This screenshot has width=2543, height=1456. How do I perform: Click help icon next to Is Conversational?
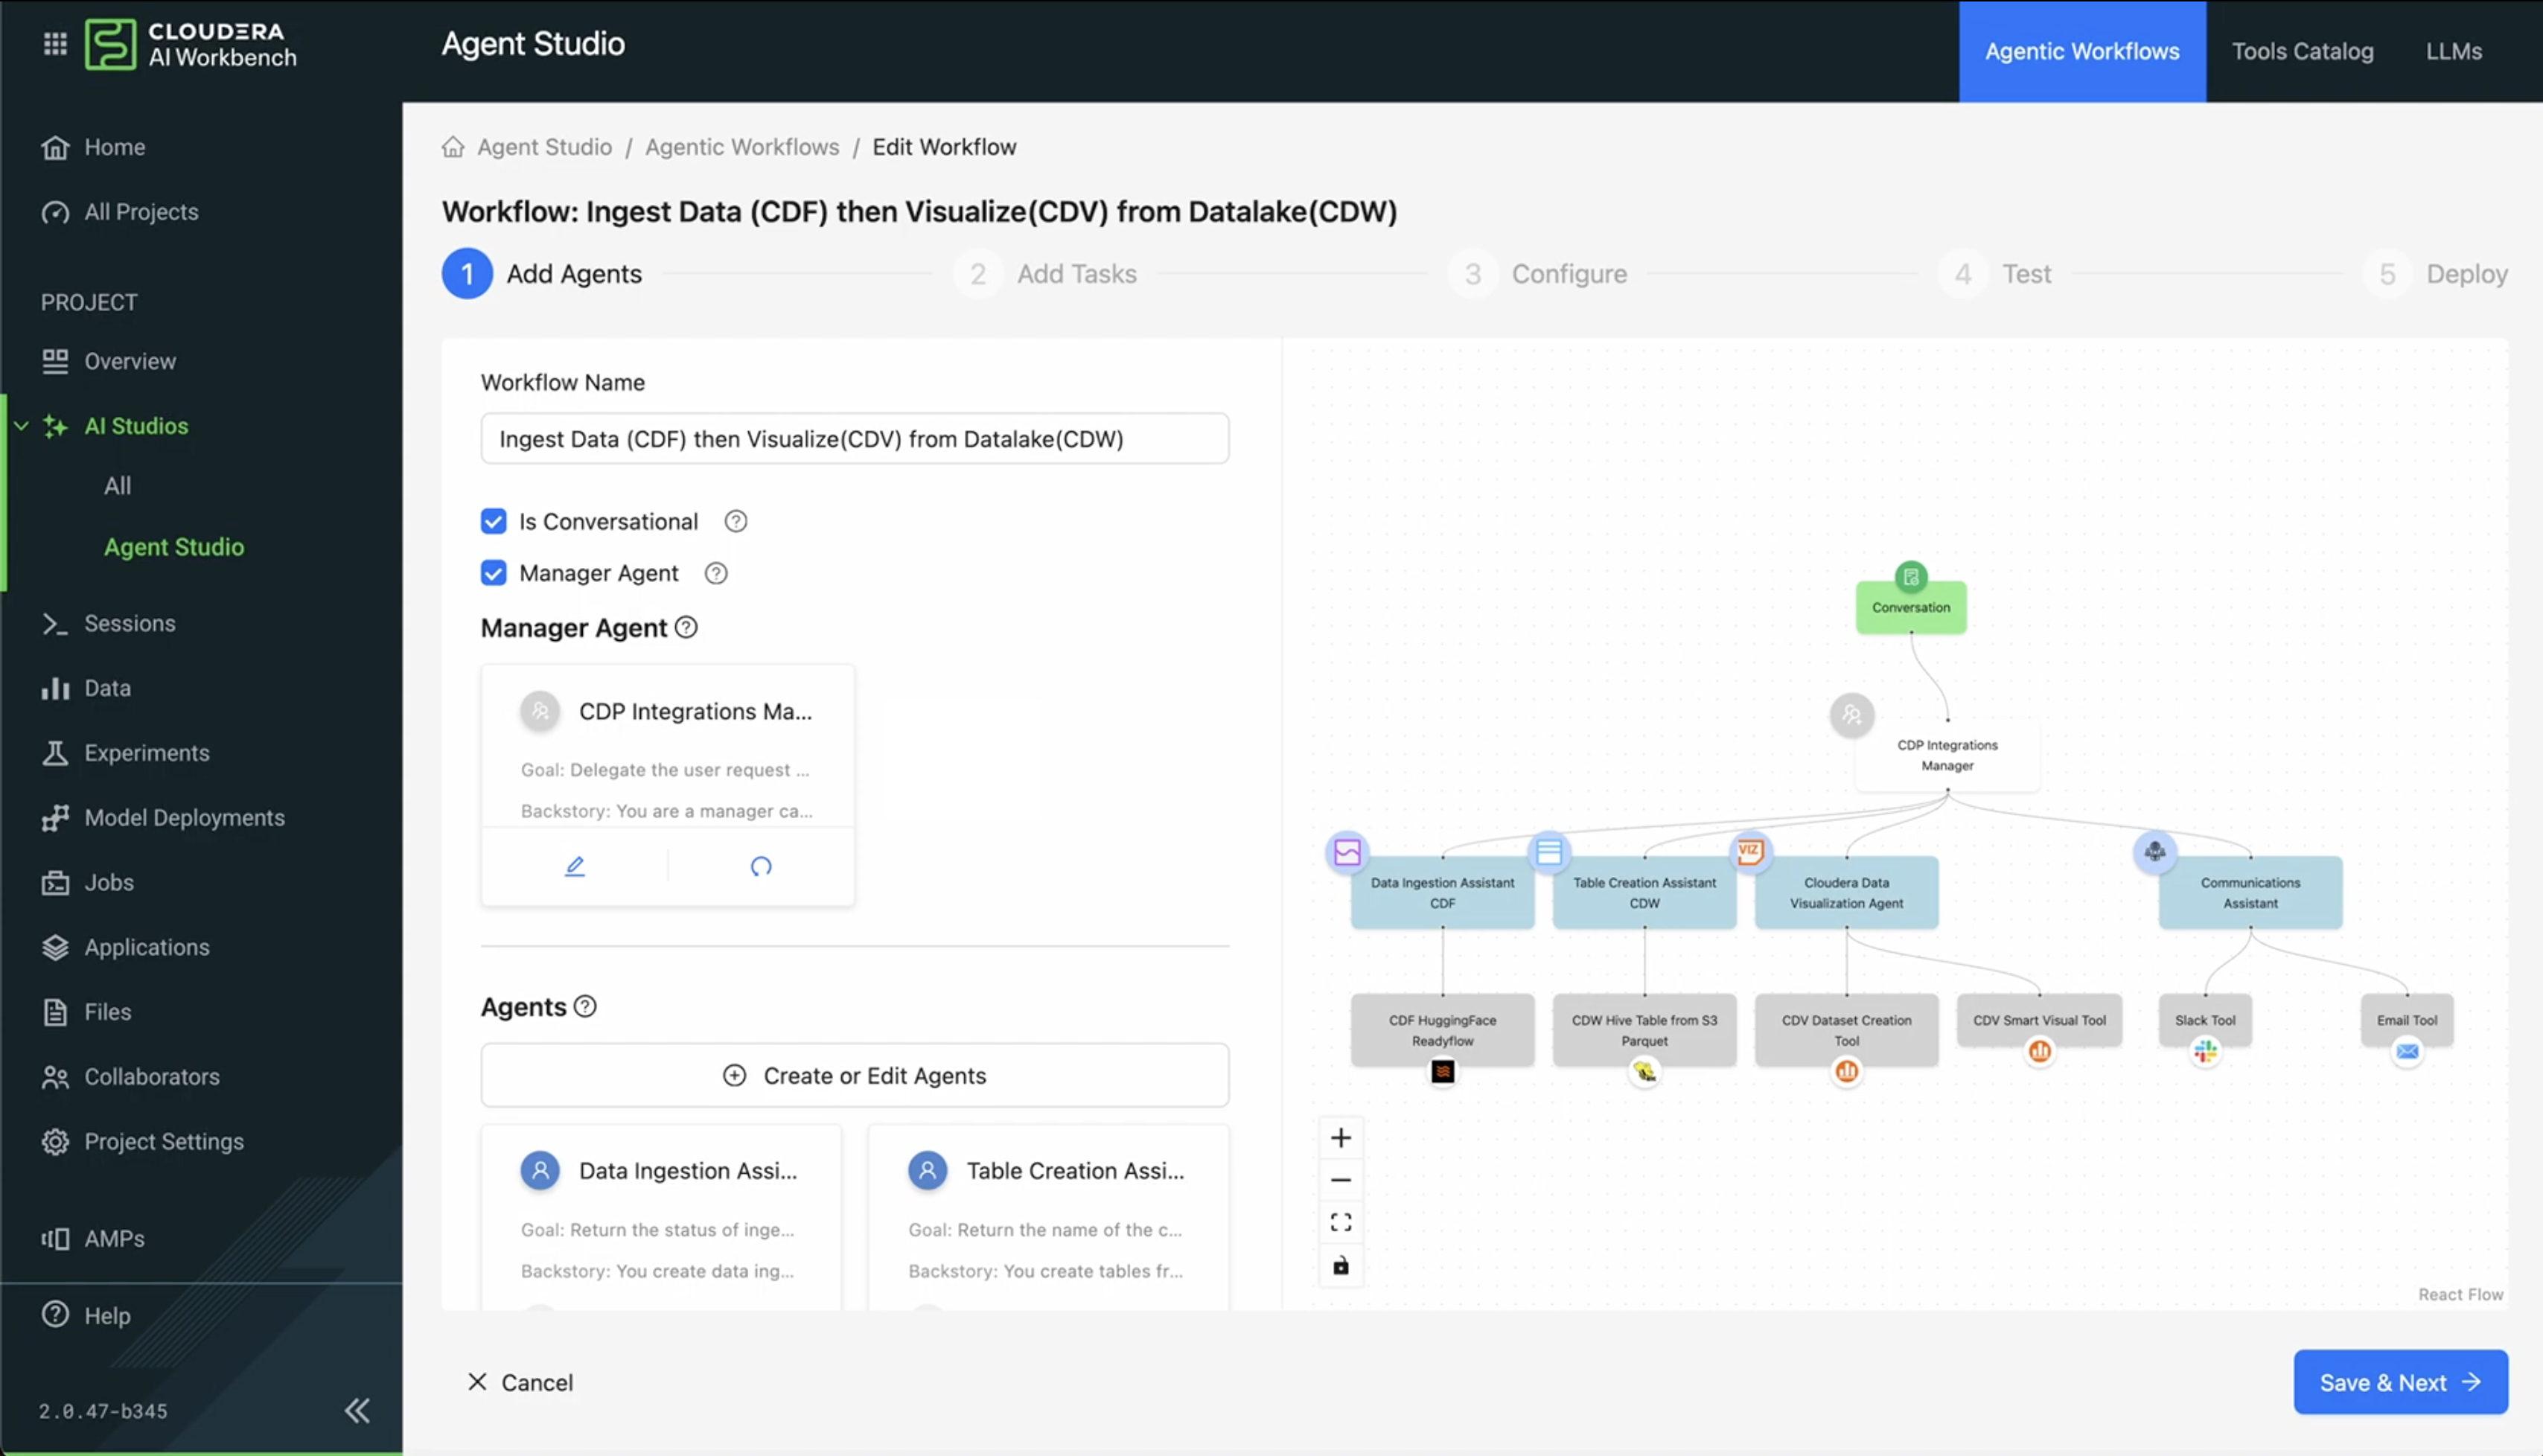coord(735,521)
